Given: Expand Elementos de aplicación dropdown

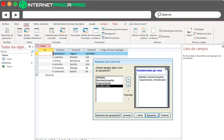Looking at the screenshot, I should pyautogui.click(x=7, y=32).
